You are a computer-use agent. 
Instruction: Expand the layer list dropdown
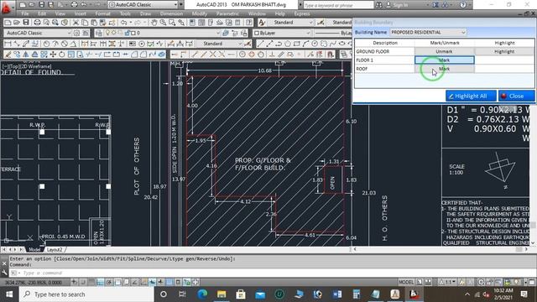[218, 34]
